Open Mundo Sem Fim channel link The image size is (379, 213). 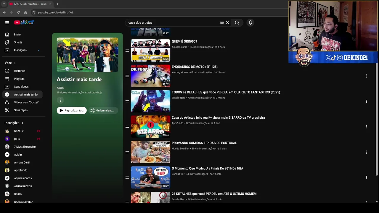pos(180,149)
